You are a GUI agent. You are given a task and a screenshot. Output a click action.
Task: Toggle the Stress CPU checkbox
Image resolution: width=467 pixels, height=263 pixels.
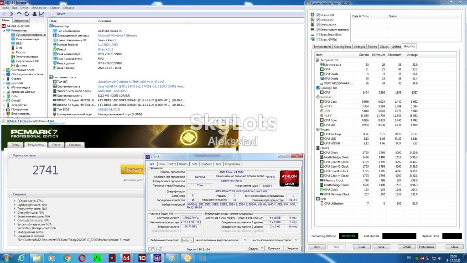(x=318, y=15)
